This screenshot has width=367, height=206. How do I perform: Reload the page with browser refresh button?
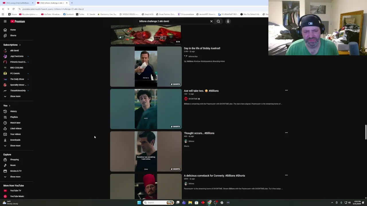coord(13,9)
